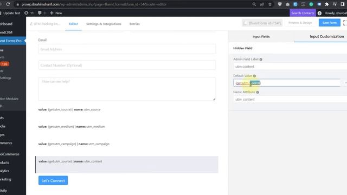Screen dimensions: 347x195
Task: Open the Extensions puzzle-piece menu
Action: click(327, 4)
